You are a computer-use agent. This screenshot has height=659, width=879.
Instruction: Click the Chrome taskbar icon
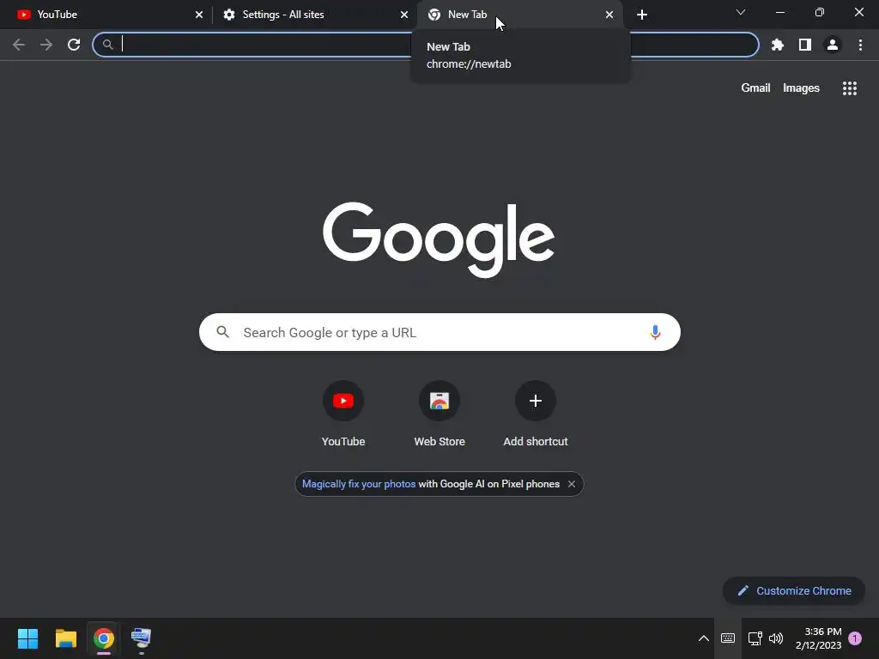pos(104,638)
